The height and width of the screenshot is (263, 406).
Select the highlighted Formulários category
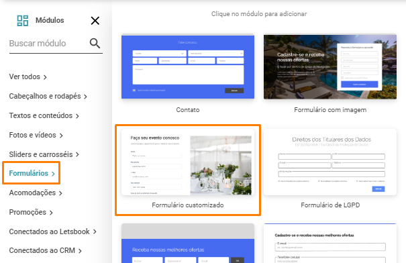tap(32, 173)
